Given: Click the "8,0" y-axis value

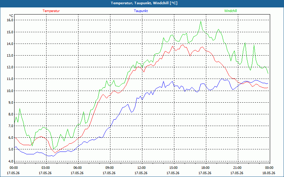Looking at the screenshot, I should pos(11,114).
